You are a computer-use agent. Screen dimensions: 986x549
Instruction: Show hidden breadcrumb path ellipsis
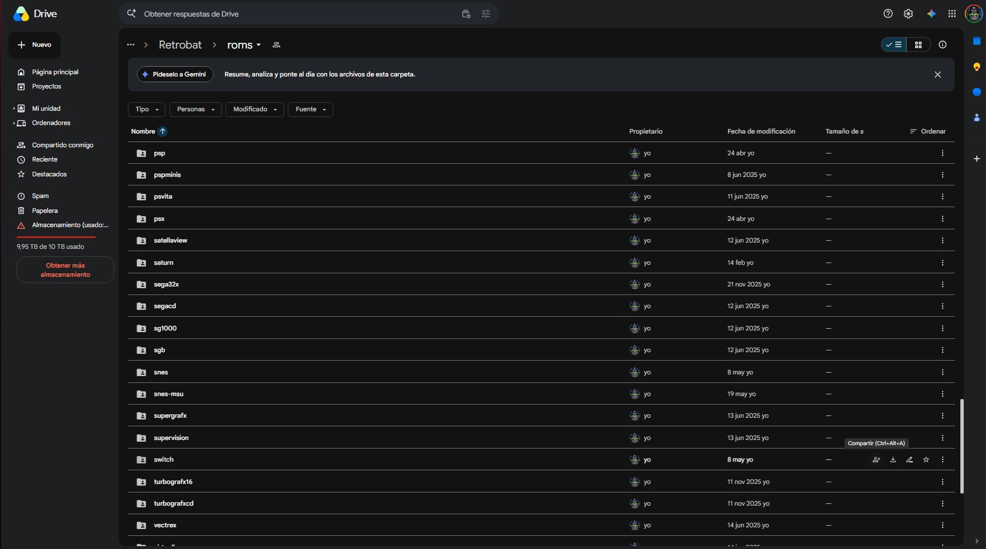coord(131,45)
